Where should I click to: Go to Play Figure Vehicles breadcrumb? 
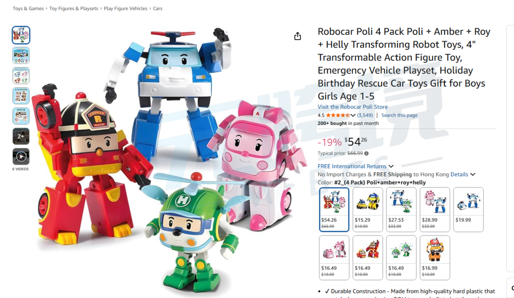(126, 9)
